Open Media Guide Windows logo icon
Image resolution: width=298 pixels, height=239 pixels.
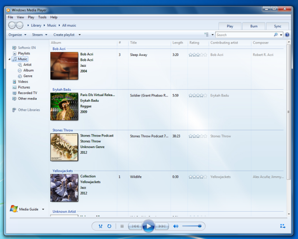point(14,209)
